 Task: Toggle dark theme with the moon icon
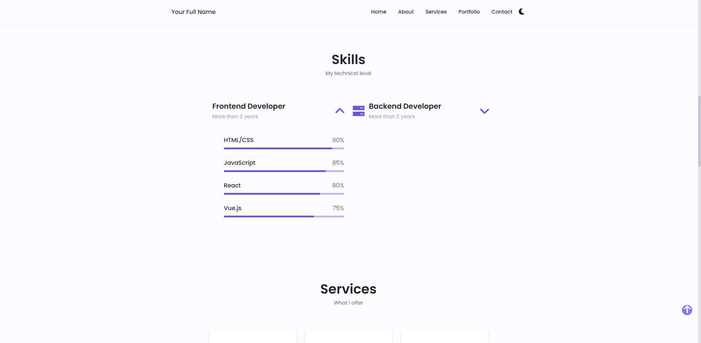521,12
